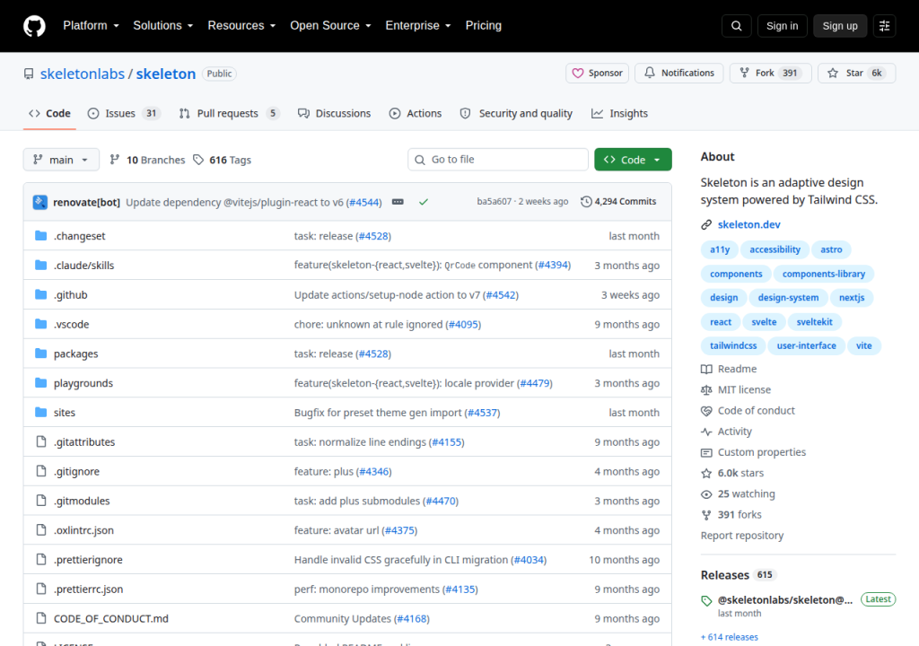919x646 pixels.
Task: Open the green Code dropdown button
Action: pos(633,160)
